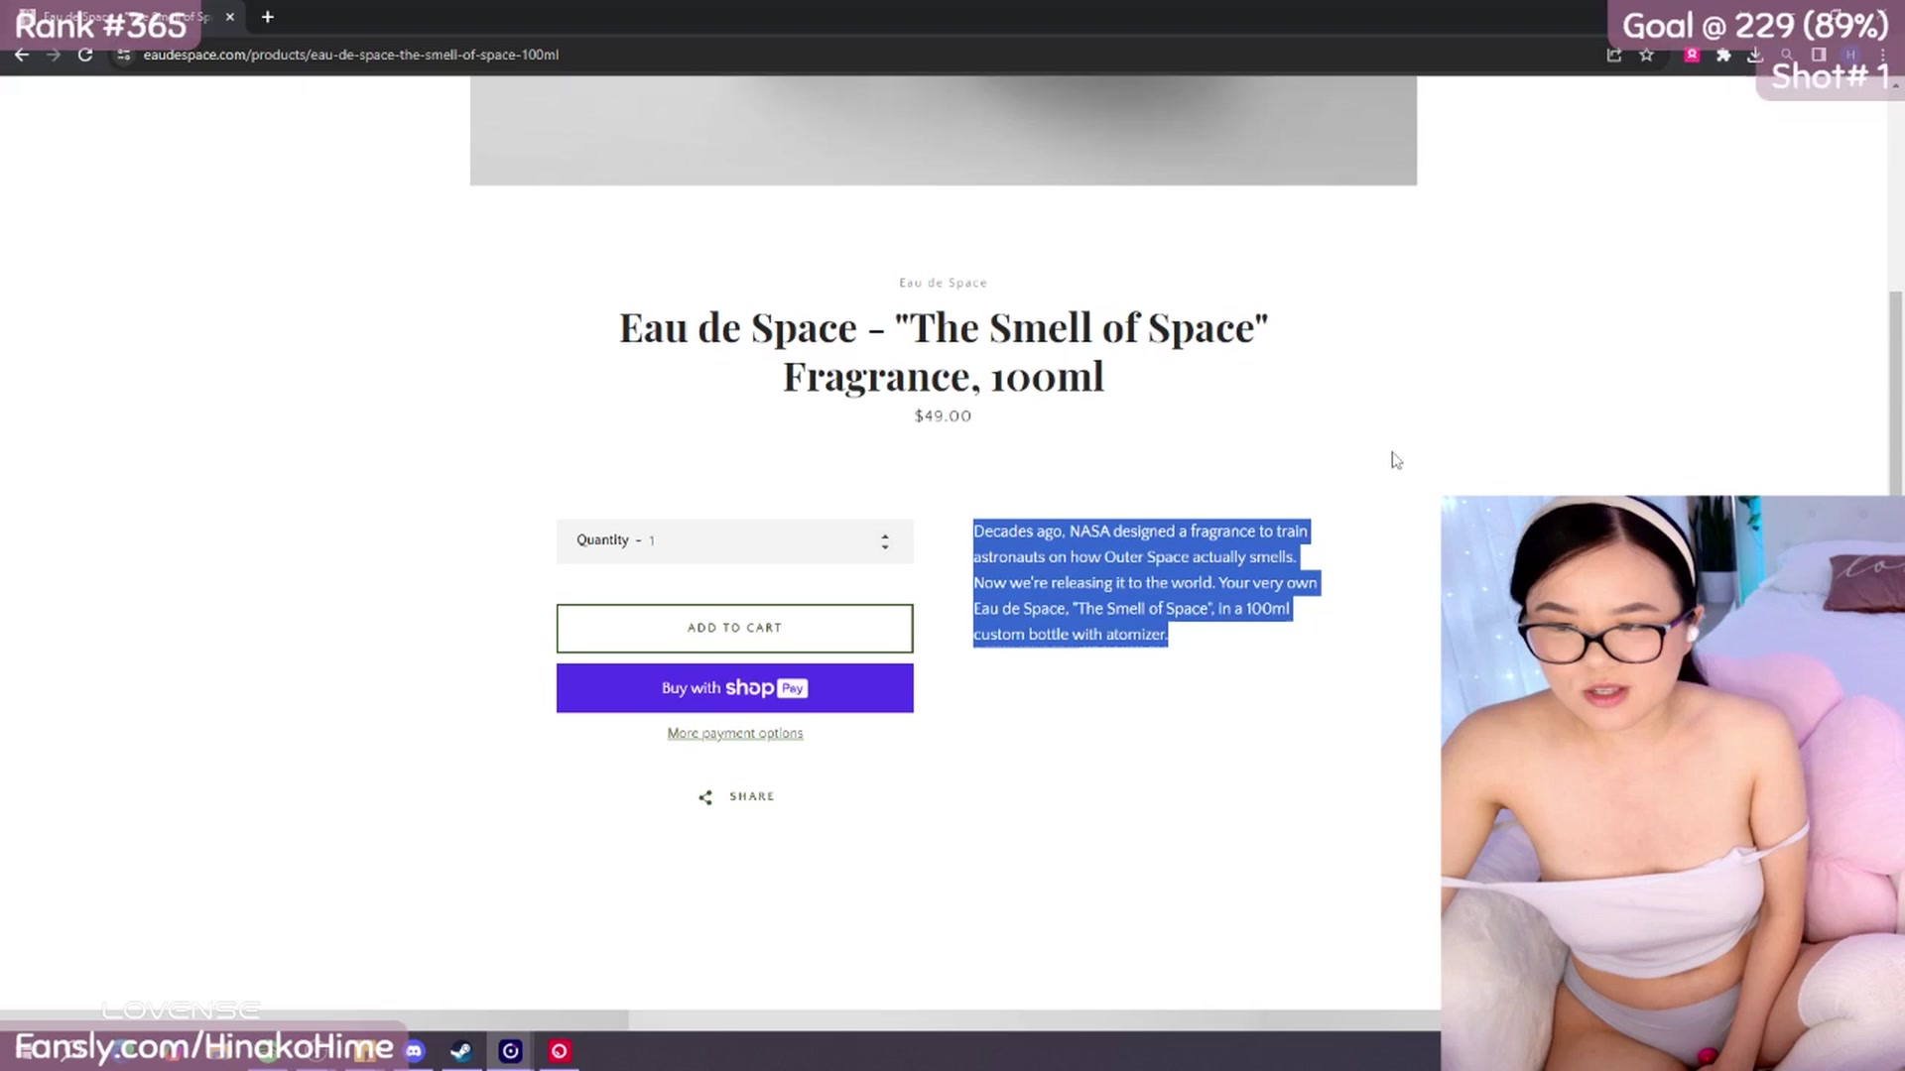This screenshot has width=1905, height=1071.
Task: Focus the eaudespace.com address bar
Action: [x=351, y=55]
